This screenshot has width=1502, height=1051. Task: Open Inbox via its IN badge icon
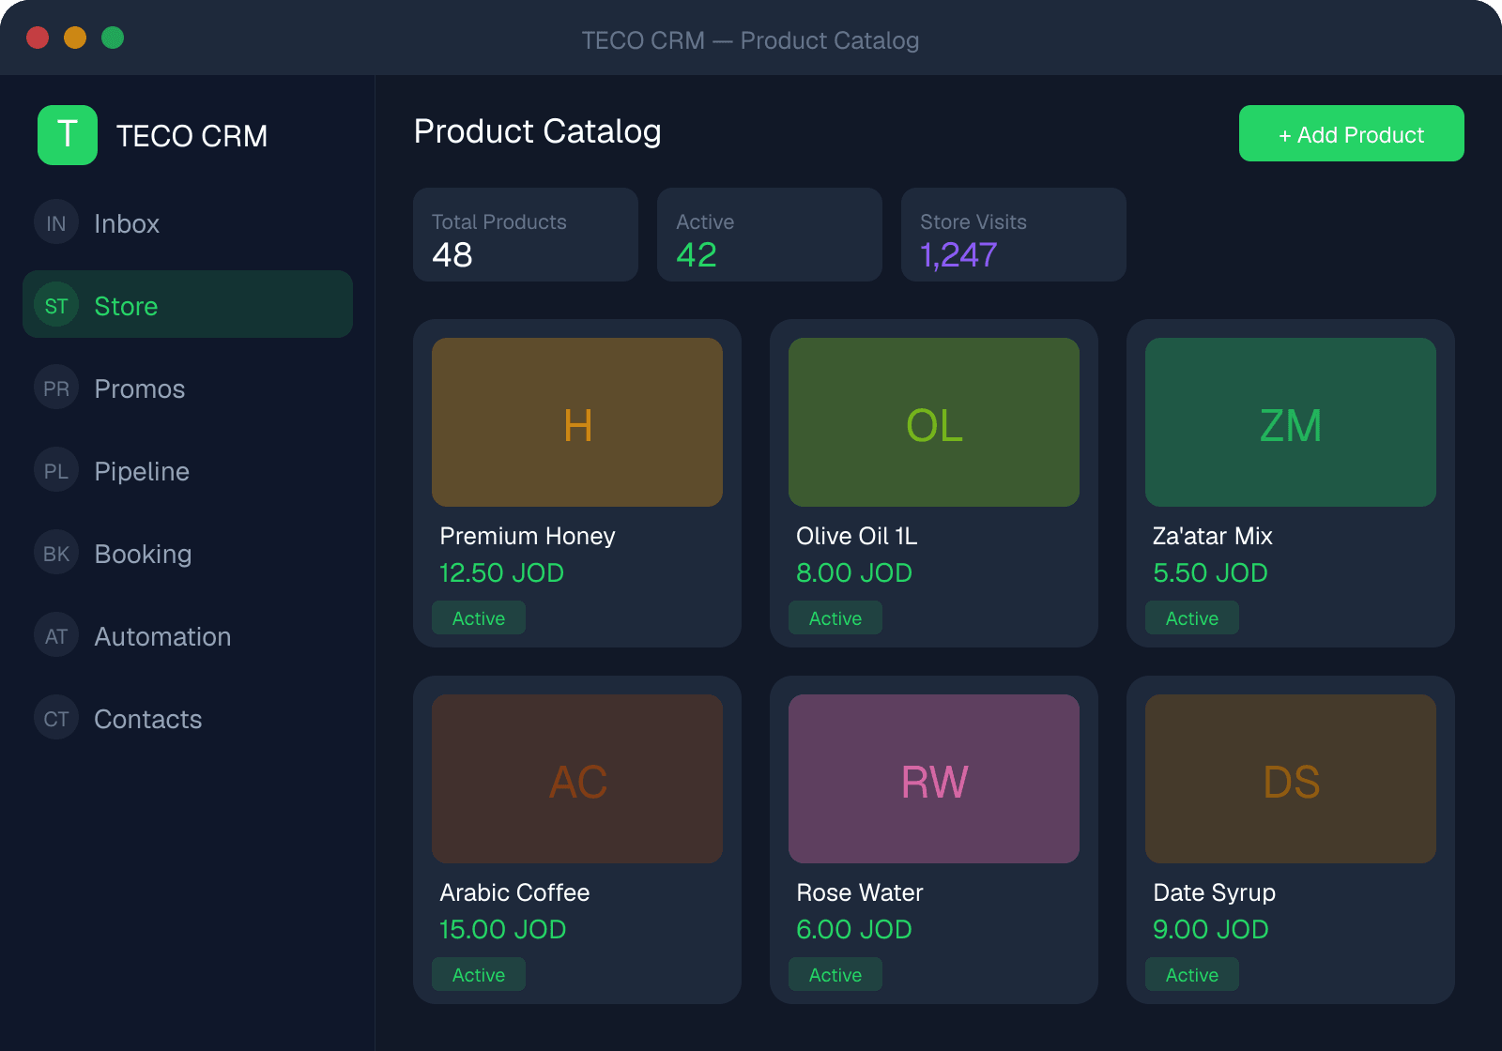56,222
